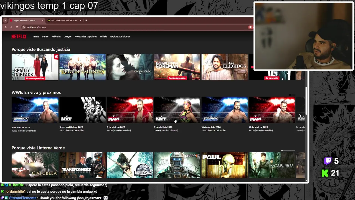Open Transformers El Último Caballero thumbnail

[82, 165]
